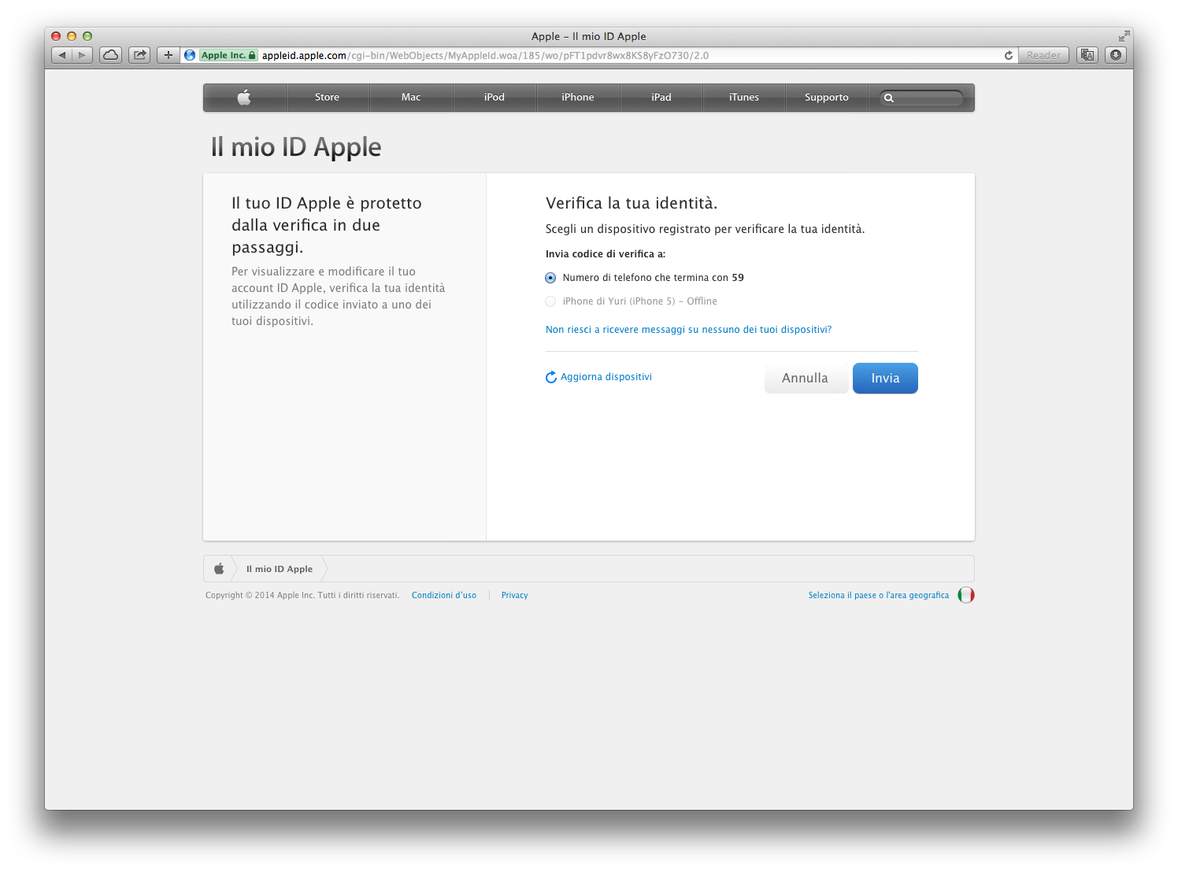
Task: Select the phone number ending in 59 option
Action: pyautogui.click(x=550, y=278)
